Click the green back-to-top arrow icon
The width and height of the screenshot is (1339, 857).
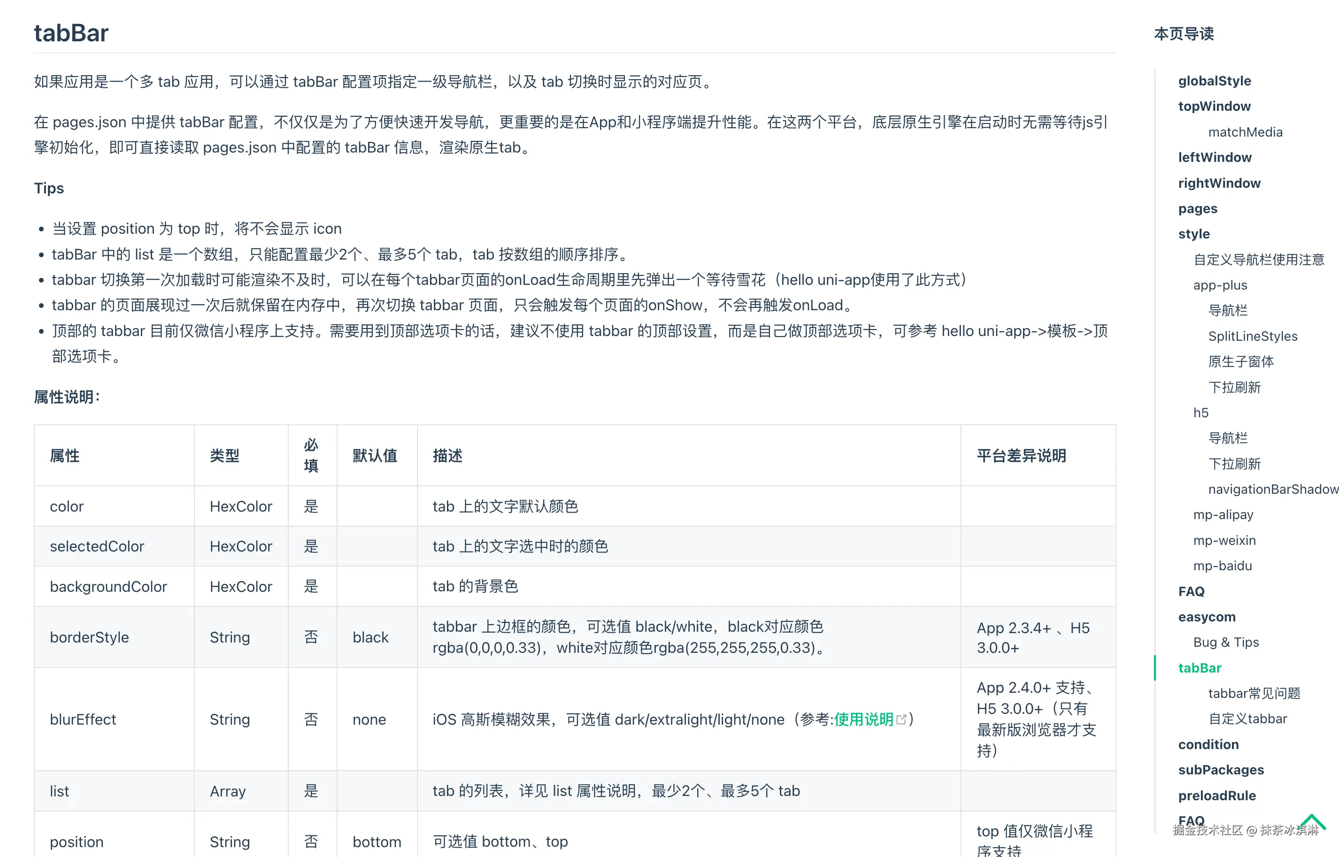click(x=1313, y=821)
